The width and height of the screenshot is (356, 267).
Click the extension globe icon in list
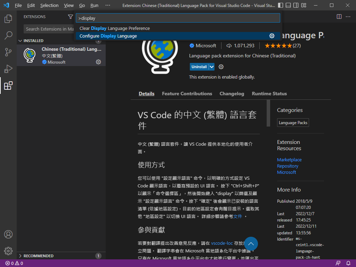click(30, 55)
